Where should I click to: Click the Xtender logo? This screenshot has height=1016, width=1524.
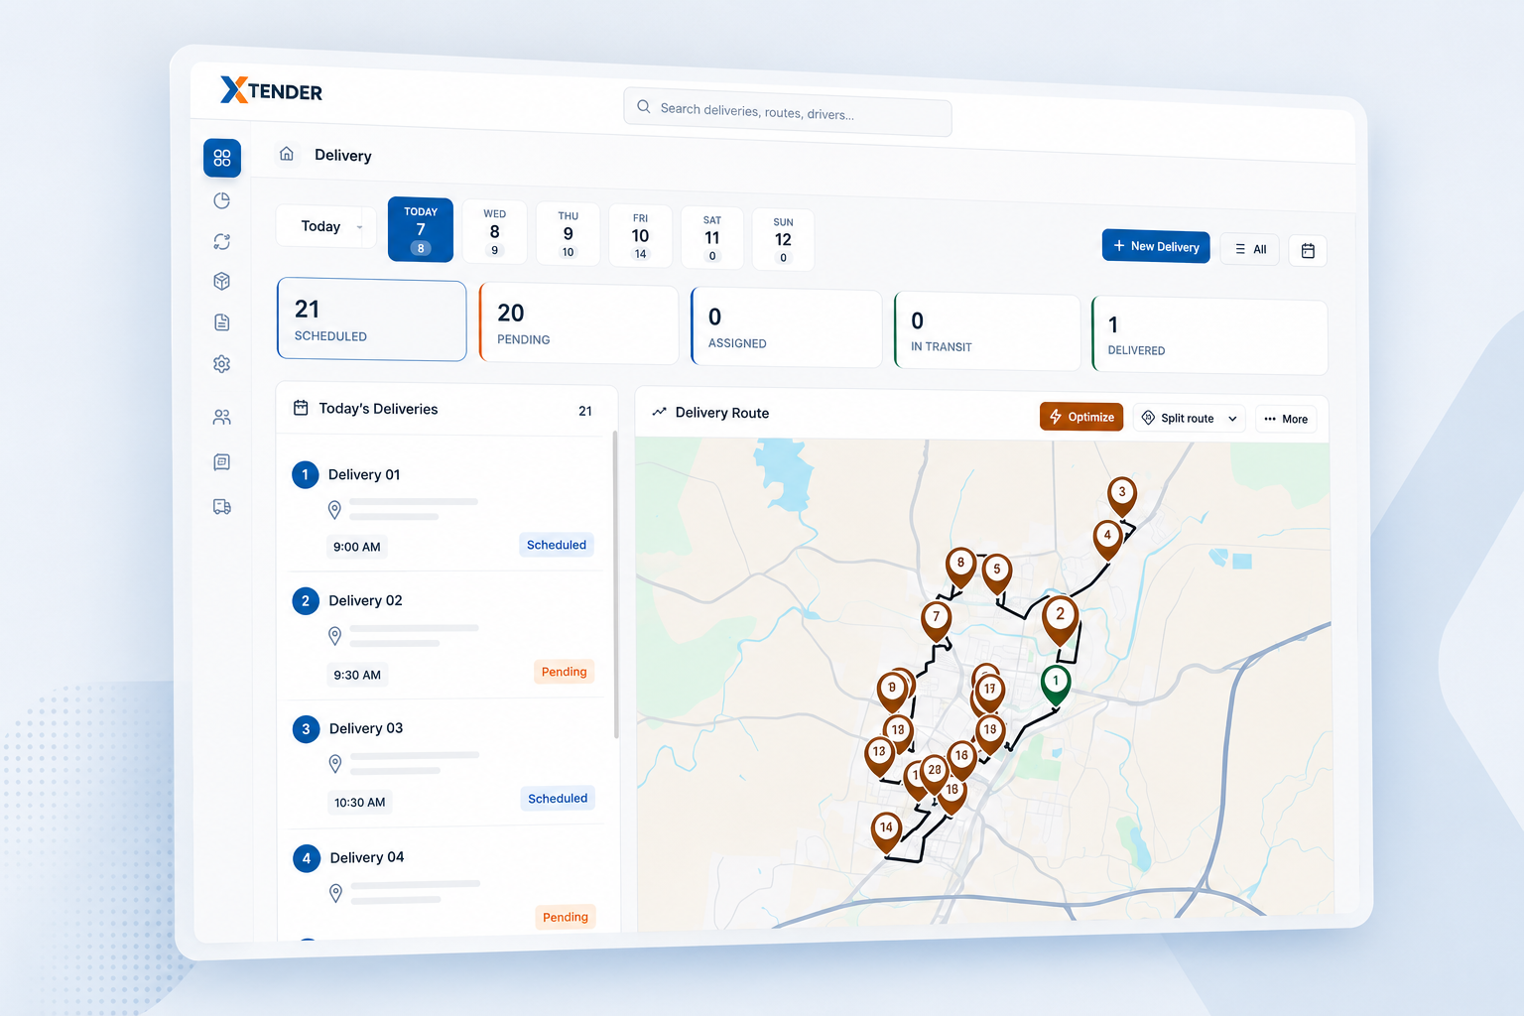coord(271,90)
